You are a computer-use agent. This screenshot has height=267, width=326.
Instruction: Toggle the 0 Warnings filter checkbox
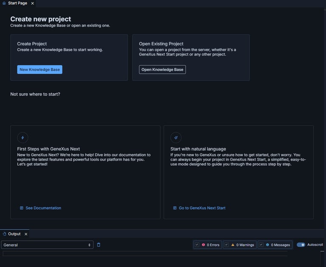point(227,245)
